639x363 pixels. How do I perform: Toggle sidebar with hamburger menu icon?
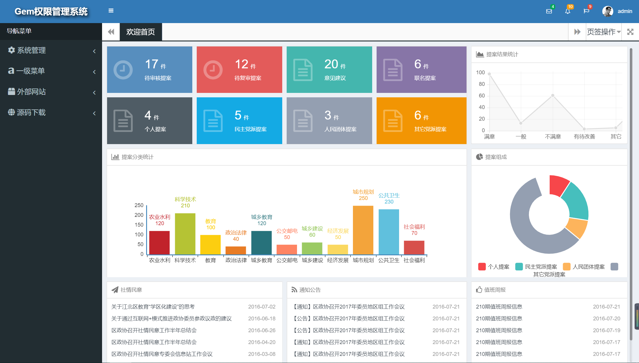[x=111, y=11]
